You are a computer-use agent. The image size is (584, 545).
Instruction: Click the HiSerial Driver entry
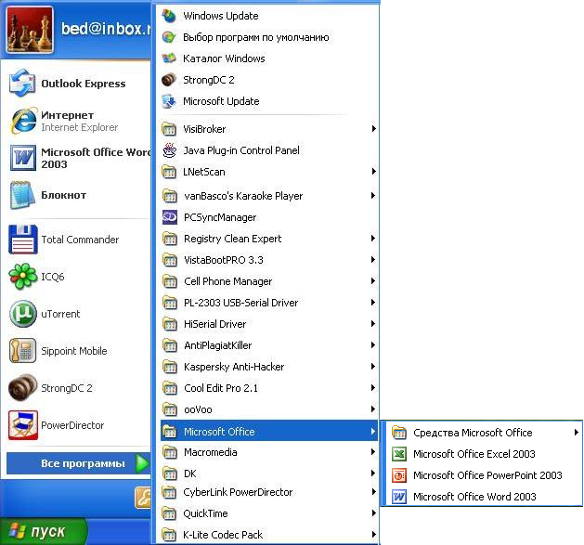click(269, 324)
